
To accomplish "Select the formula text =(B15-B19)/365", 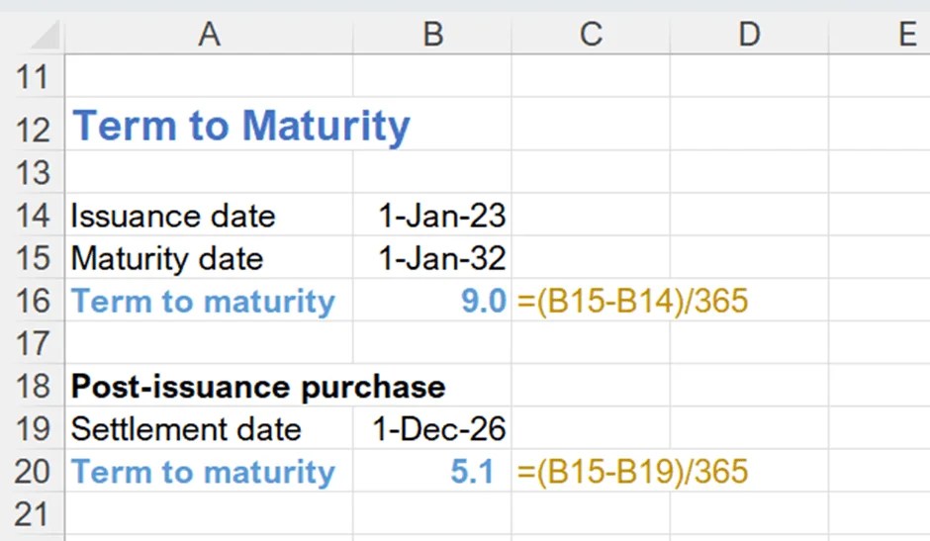I will pos(632,472).
